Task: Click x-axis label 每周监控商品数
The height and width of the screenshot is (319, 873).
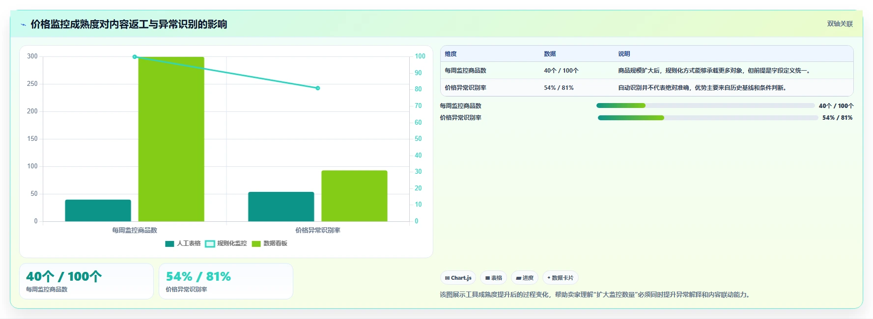Action: tap(135, 230)
